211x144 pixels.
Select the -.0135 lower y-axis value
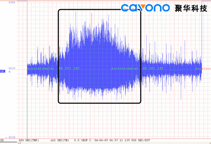(10, 137)
